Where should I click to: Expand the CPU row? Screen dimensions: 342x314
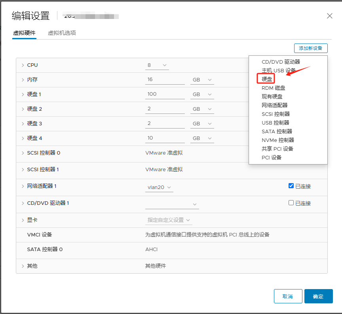[x=23, y=65]
